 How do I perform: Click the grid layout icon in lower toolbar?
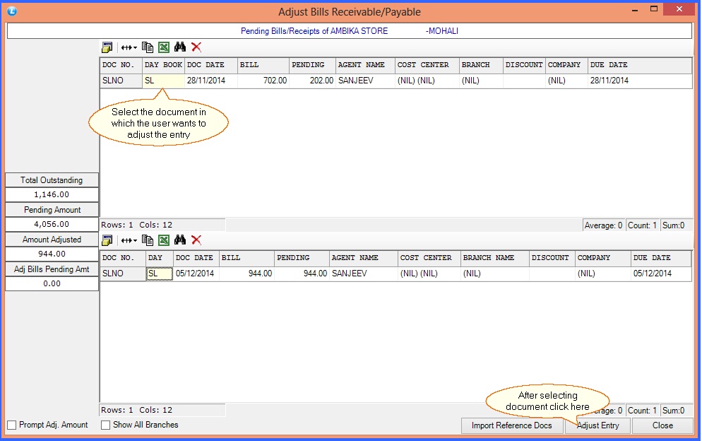(107, 240)
